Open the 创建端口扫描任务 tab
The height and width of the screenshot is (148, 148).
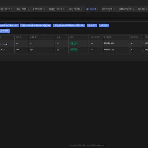[x=125, y=9]
